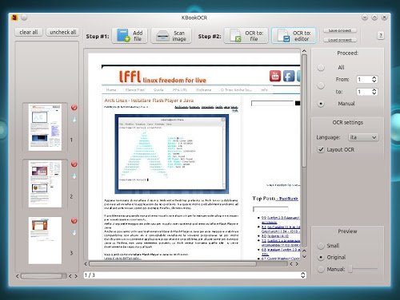Remove page 1 with red icon
This screenshot has height=300, width=400.
74,108
